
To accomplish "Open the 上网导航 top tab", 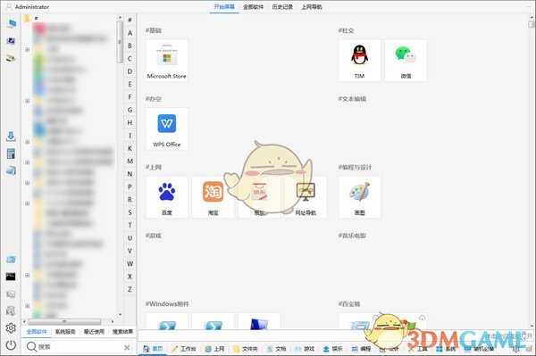I will 312,7.
